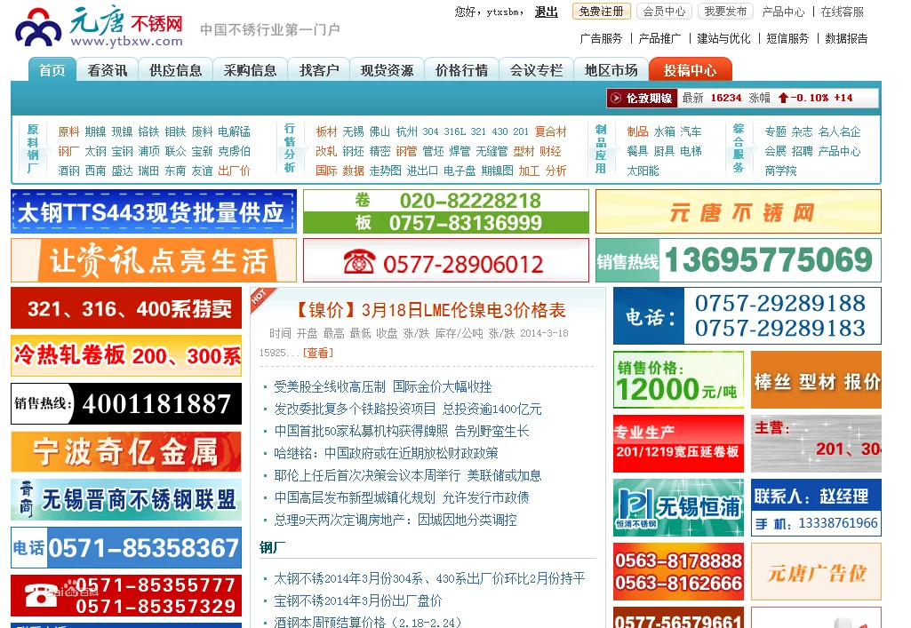
Task: Open the 产品推广 link
Action: click(659, 38)
